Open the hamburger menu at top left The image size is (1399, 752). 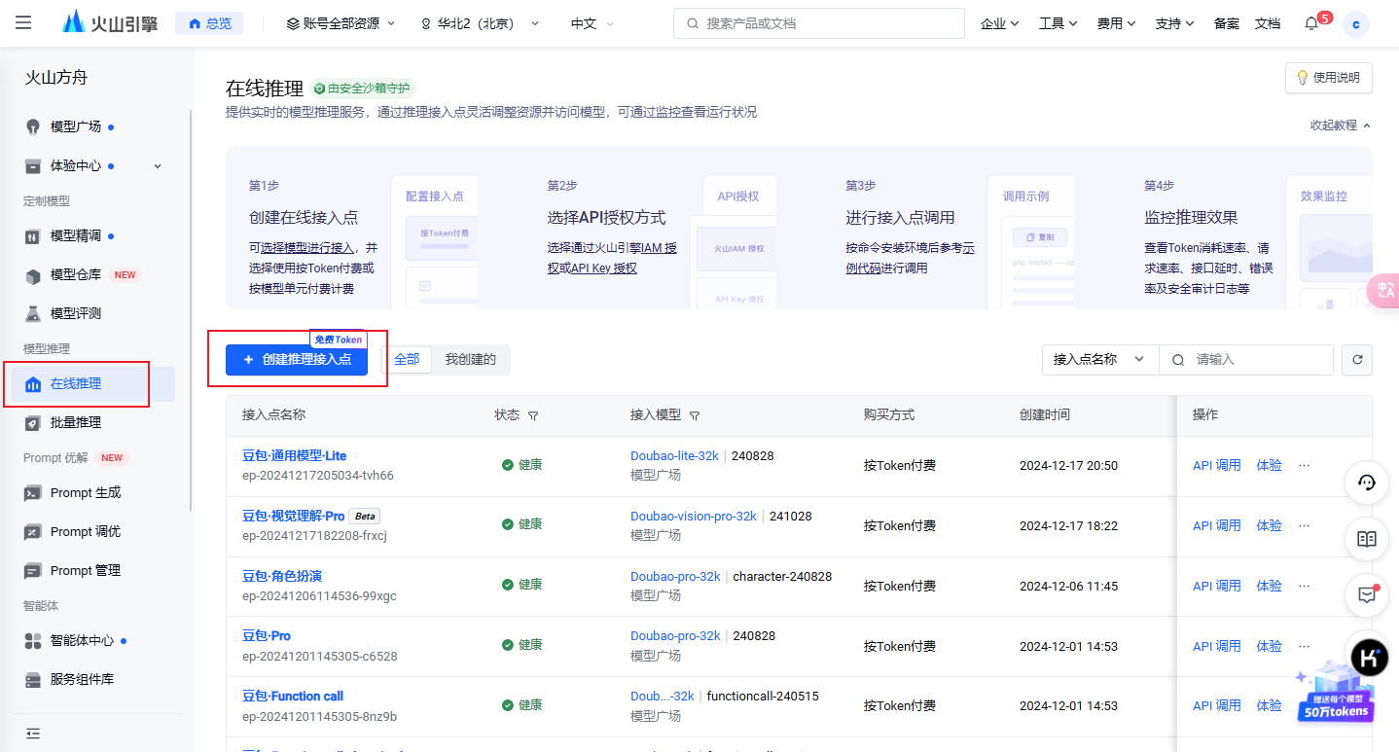pyautogui.click(x=23, y=22)
